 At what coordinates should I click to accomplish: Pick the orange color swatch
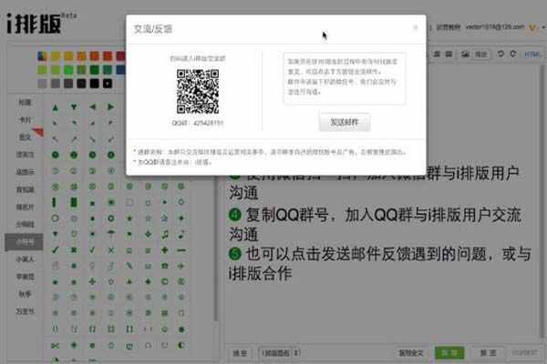[81, 56]
